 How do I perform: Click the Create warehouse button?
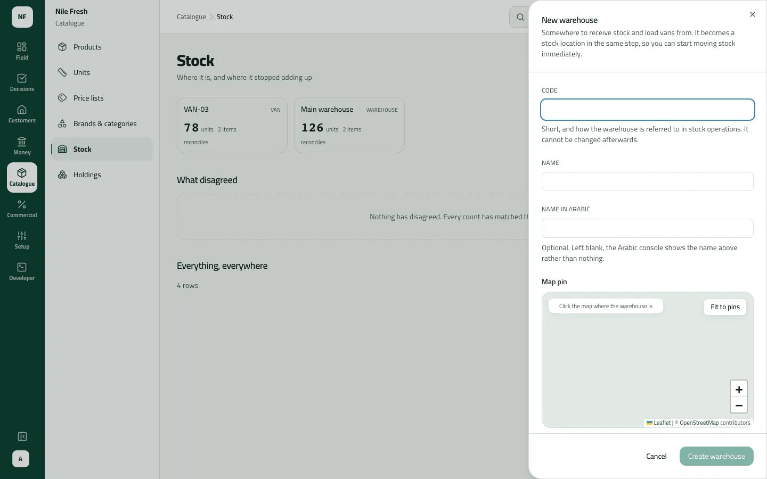(716, 456)
